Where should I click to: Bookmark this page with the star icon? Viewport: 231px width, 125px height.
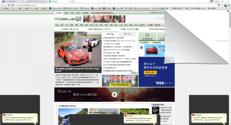[x=221, y=5]
